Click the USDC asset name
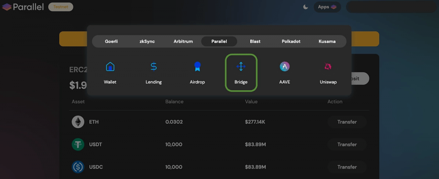The image size is (439, 179). [96, 167]
